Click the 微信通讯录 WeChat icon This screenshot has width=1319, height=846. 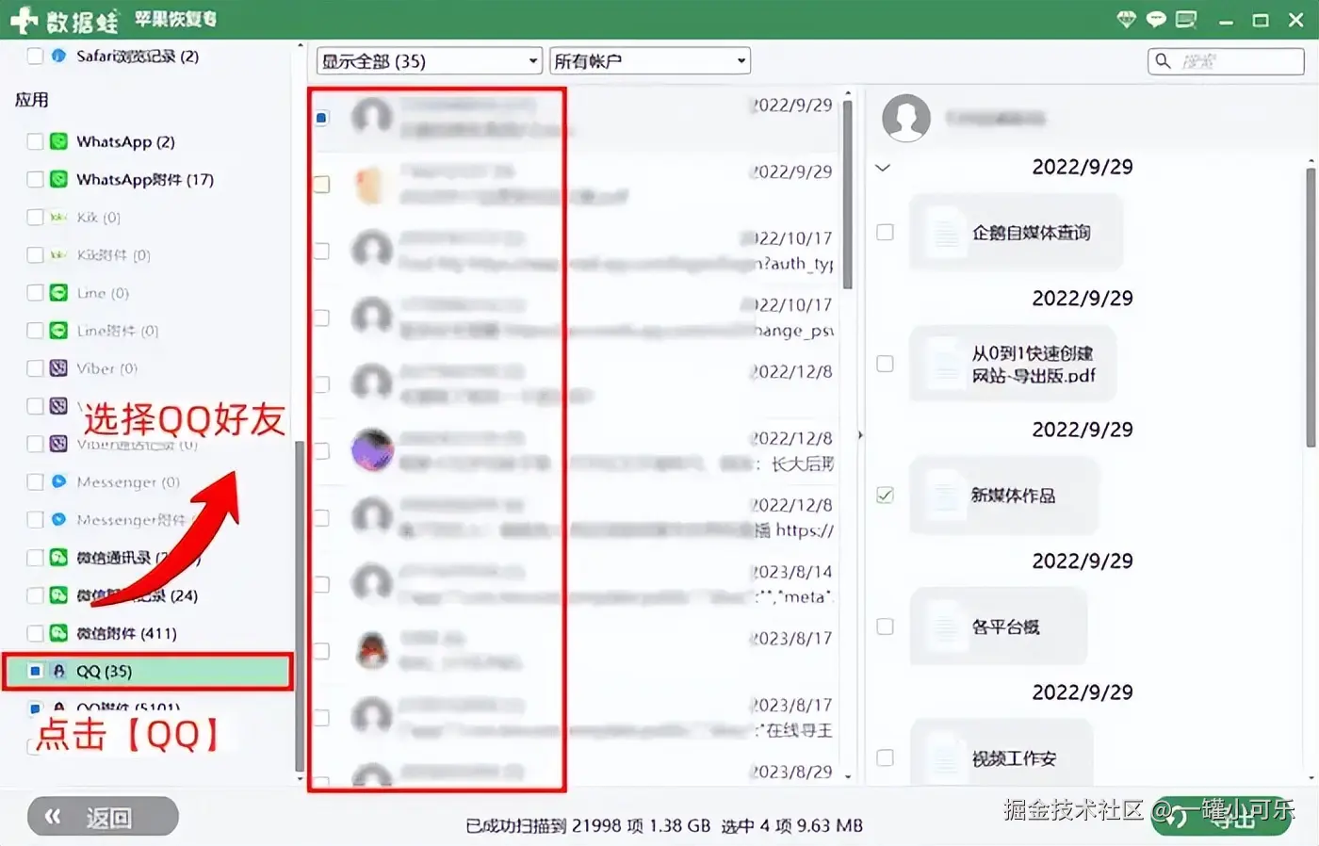(58, 558)
